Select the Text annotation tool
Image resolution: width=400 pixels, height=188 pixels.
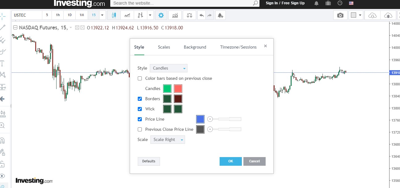pos(2,64)
